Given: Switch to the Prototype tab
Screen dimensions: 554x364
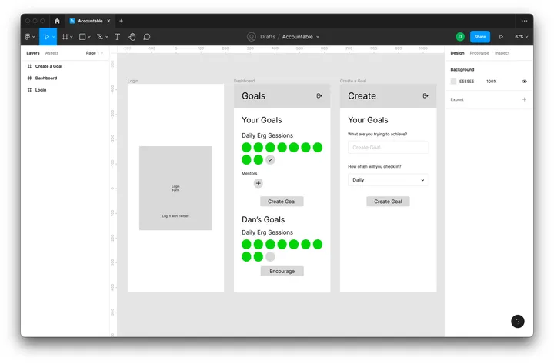Looking at the screenshot, I should [479, 53].
